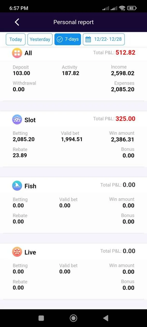The width and height of the screenshot is (147, 327).
Task: Tap the All category grid icon
Action: pos(17,53)
